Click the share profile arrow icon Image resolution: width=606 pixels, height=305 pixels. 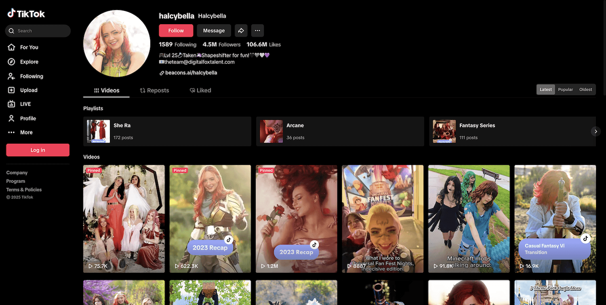241,31
